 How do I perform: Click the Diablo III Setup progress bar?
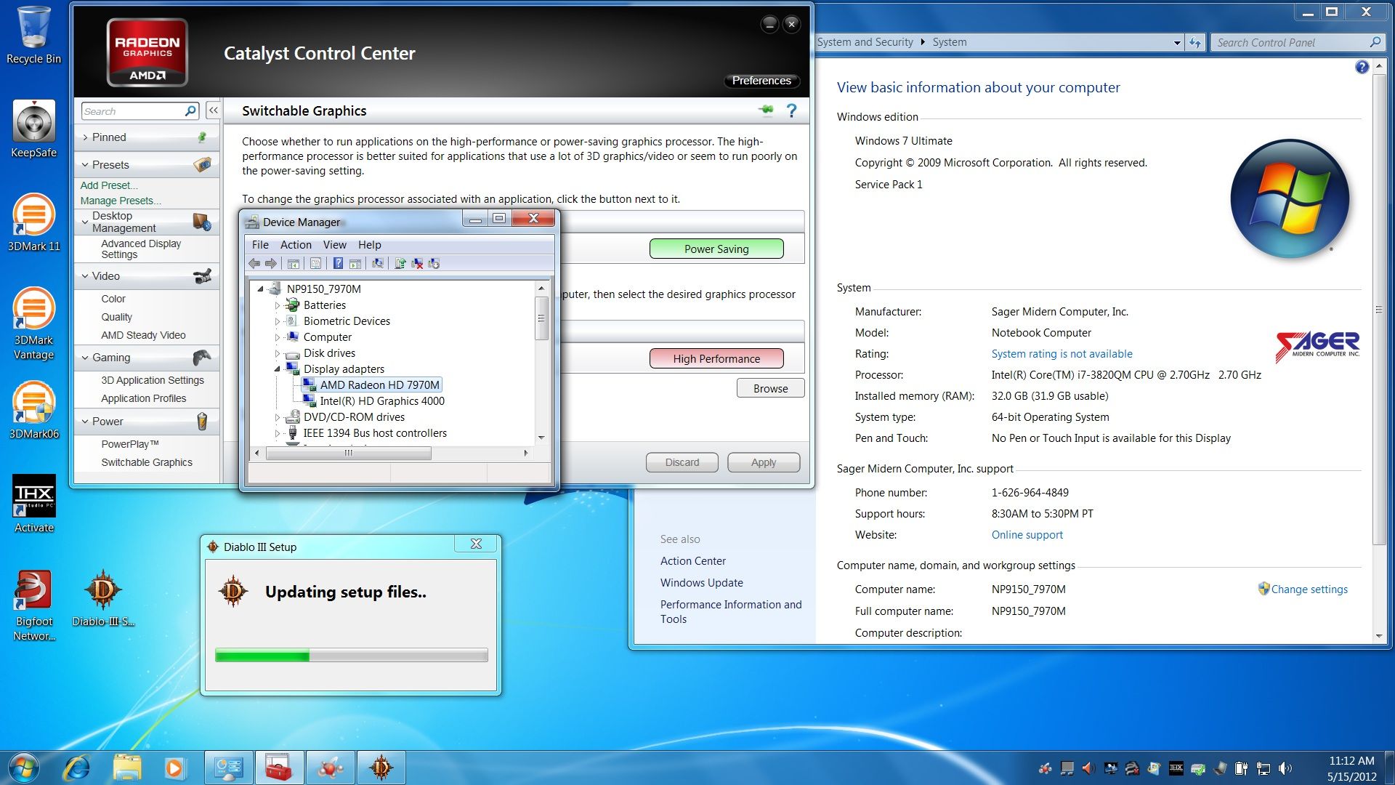(351, 656)
